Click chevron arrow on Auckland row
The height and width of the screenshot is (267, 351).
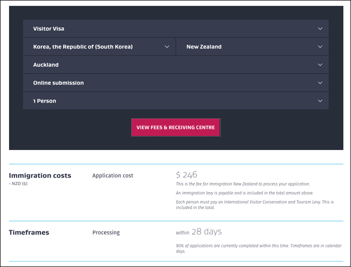pos(320,64)
